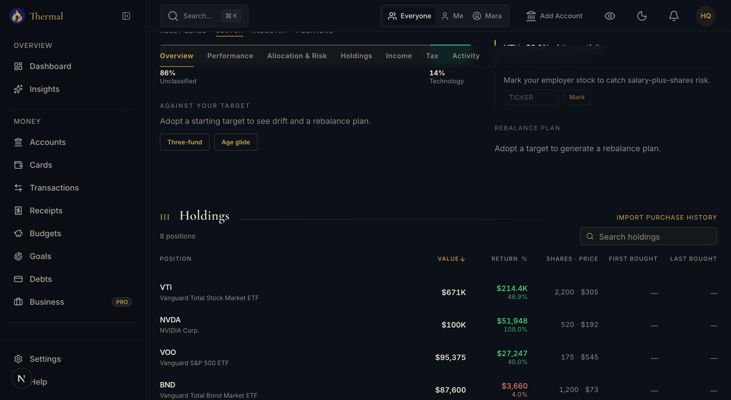Adopt the Three-fund target
The image size is (731, 400).
click(185, 142)
